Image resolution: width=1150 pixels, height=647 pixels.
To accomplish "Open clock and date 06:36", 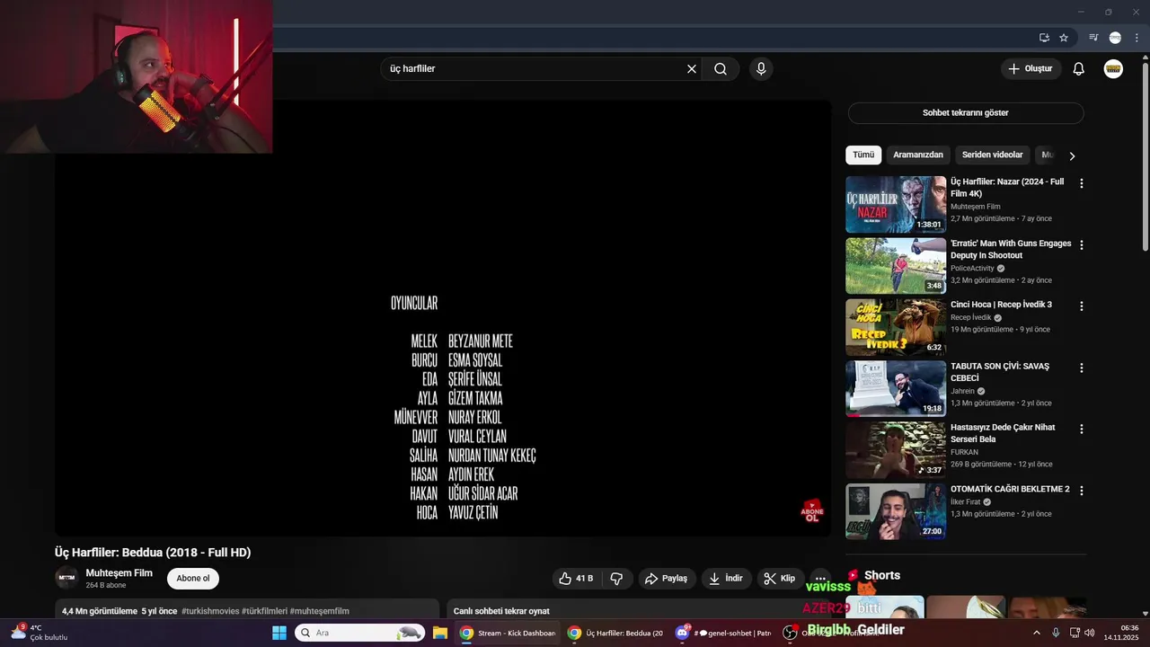I will 1121,633.
